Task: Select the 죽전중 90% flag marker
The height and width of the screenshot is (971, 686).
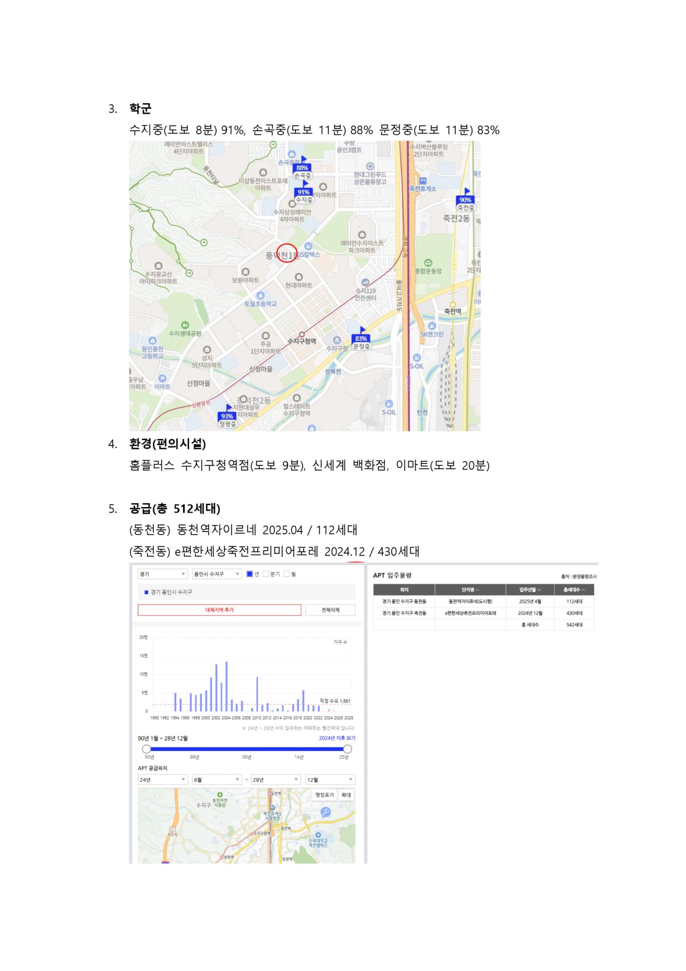Action: (x=465, y=200)
